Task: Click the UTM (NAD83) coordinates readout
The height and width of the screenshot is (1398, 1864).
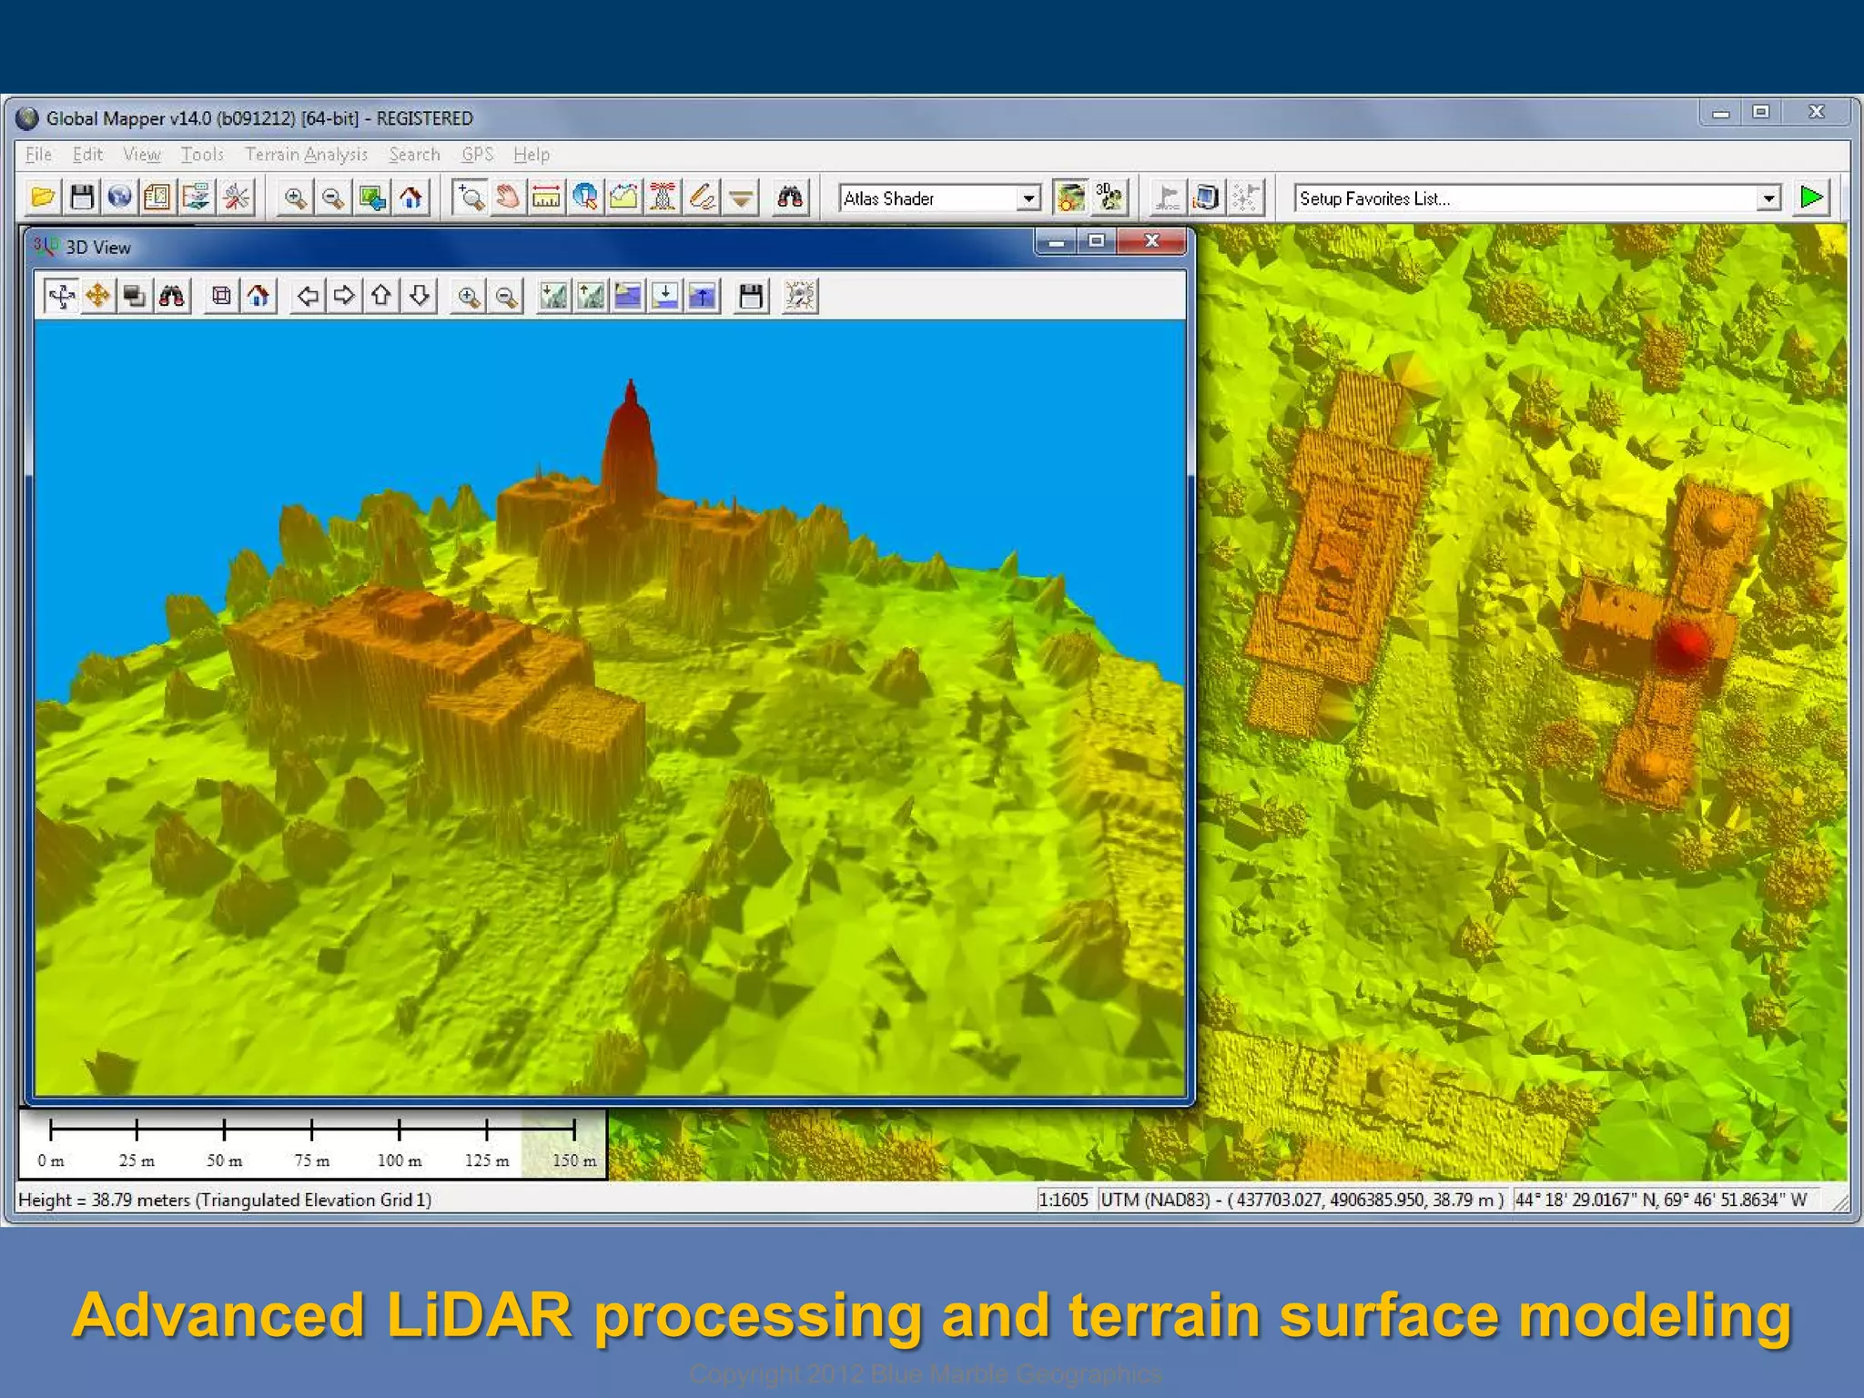Action: pyautogui.click(x=1302, y=1200)
